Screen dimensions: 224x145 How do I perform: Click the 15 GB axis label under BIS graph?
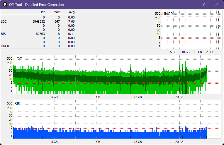[138, 142]
